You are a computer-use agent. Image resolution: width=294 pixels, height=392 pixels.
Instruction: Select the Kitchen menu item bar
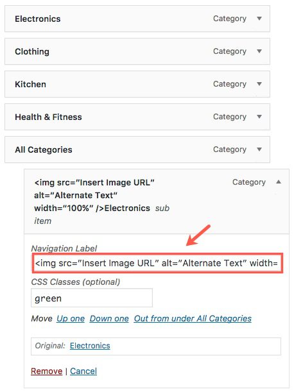click(137, 84)
